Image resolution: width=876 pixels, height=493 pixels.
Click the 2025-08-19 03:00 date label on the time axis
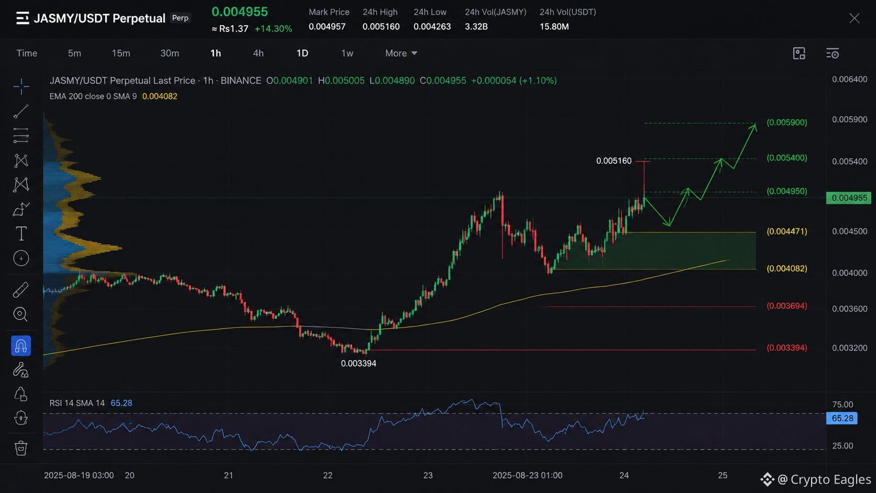(x=79, y=476)
